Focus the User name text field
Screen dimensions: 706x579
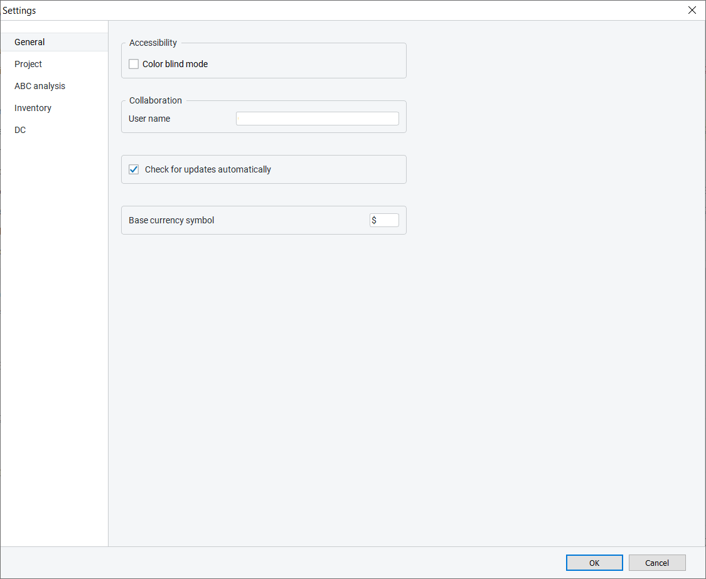317,119
